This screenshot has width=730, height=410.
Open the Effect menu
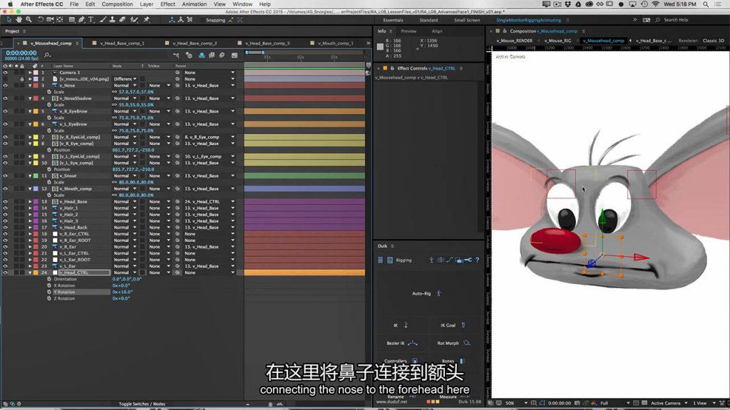(x=168, y=4)
